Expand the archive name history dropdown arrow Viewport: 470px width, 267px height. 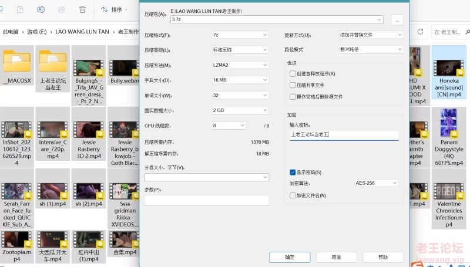380,19
